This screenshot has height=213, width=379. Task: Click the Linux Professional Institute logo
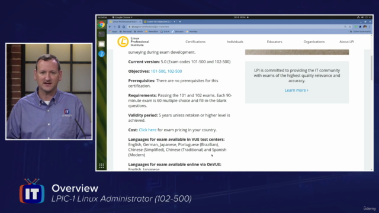133,41
